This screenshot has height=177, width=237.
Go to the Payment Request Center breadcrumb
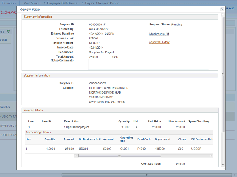point(102,3)
